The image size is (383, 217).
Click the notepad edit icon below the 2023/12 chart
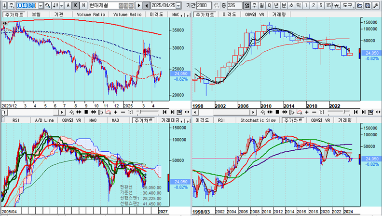[179, 112]
